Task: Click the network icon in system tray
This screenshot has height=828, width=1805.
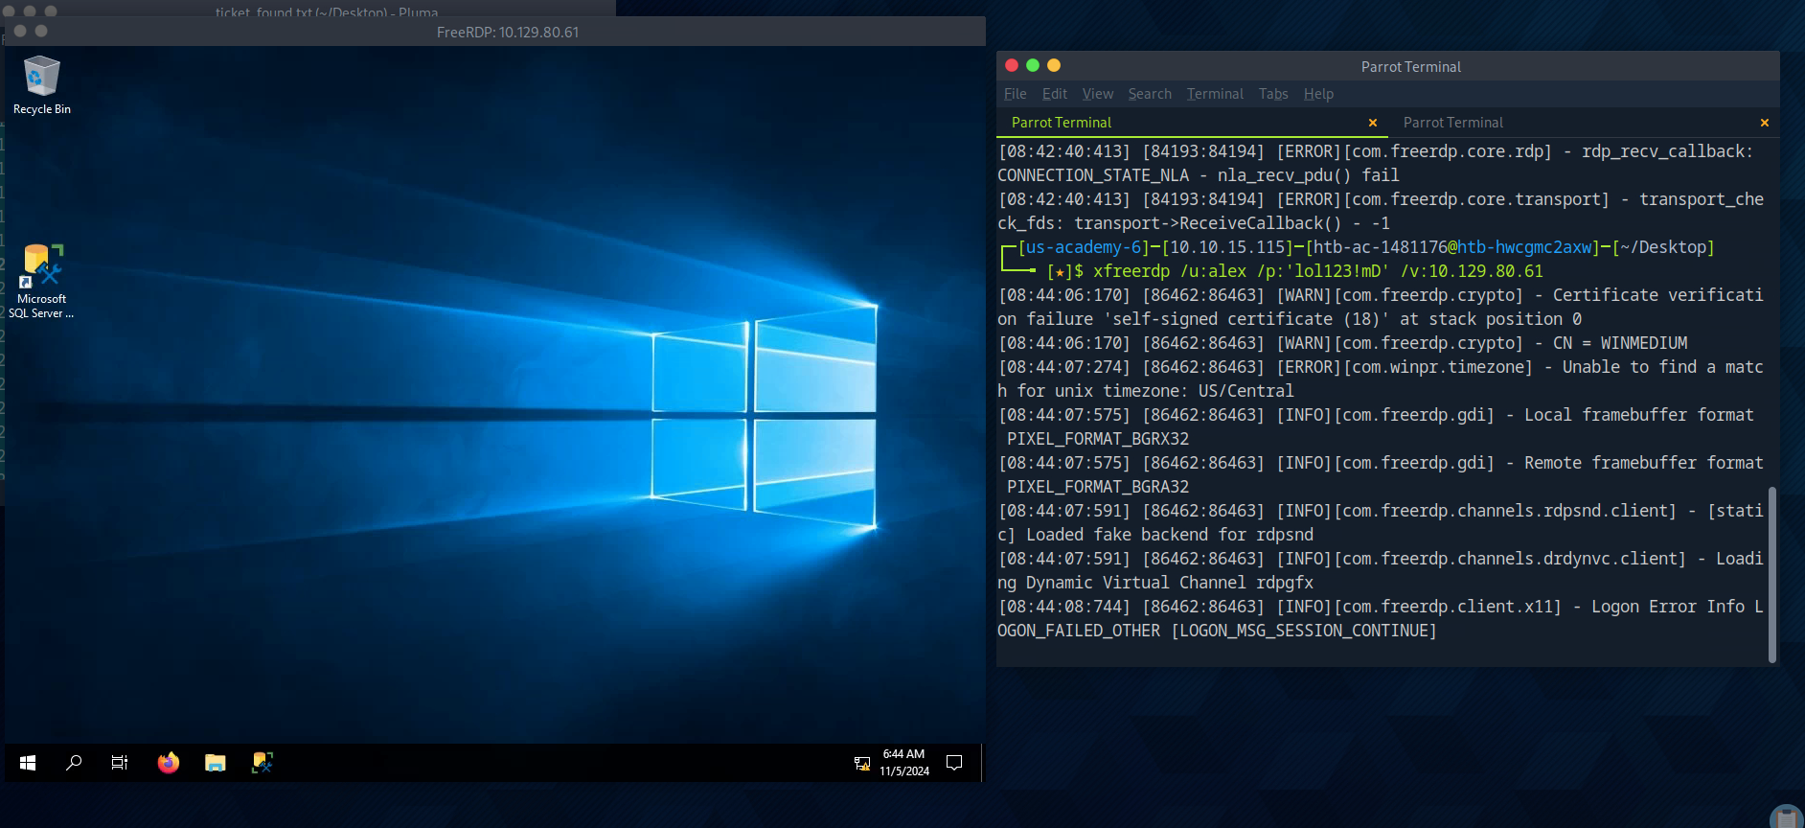Action: 862,763
